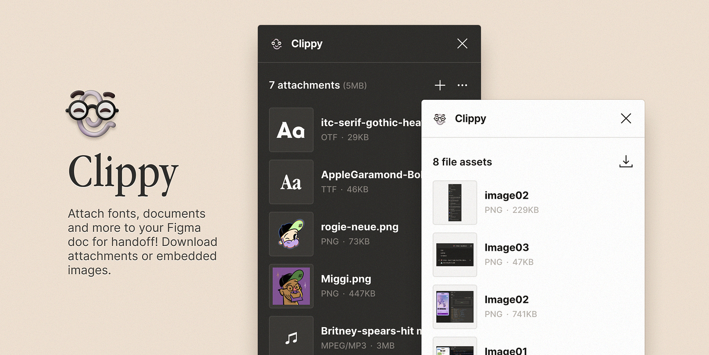Click Clippy logo in dark panel header
Screen dimensions: 709x355
coord(277,44)
